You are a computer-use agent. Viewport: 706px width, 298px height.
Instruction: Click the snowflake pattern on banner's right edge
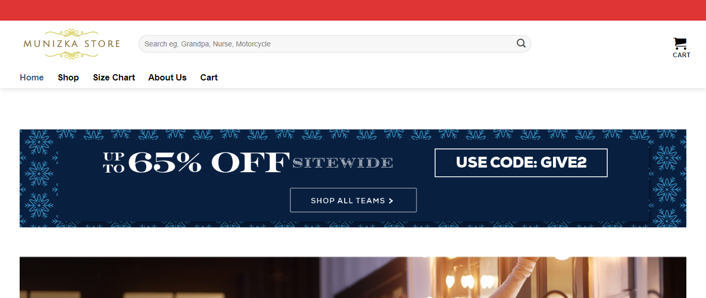click(x=667, y=178)
